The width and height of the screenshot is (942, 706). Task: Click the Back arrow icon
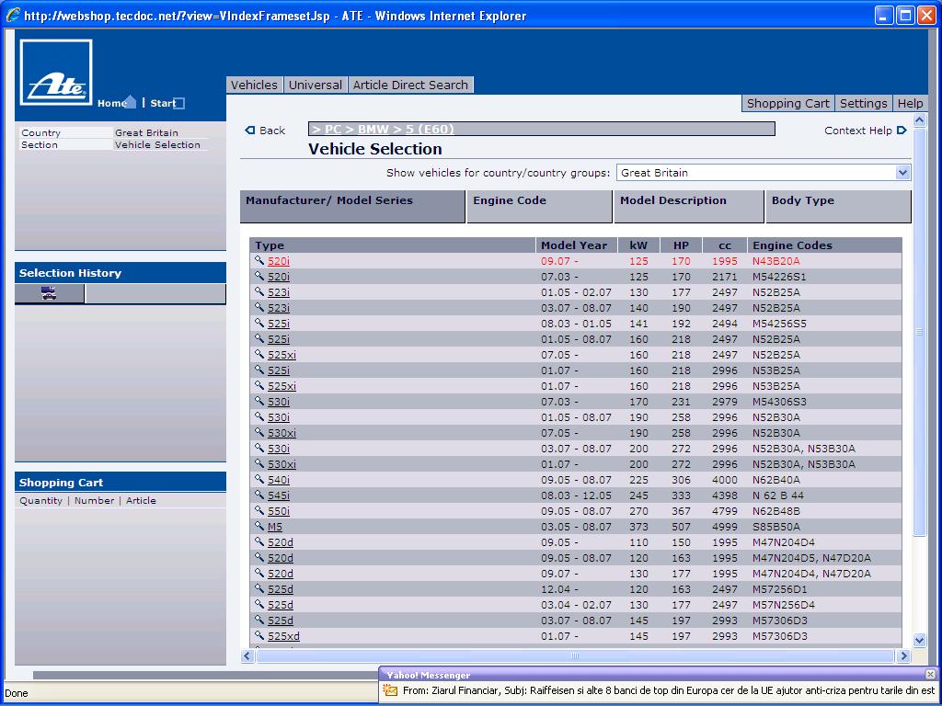[x=250, y=131]
